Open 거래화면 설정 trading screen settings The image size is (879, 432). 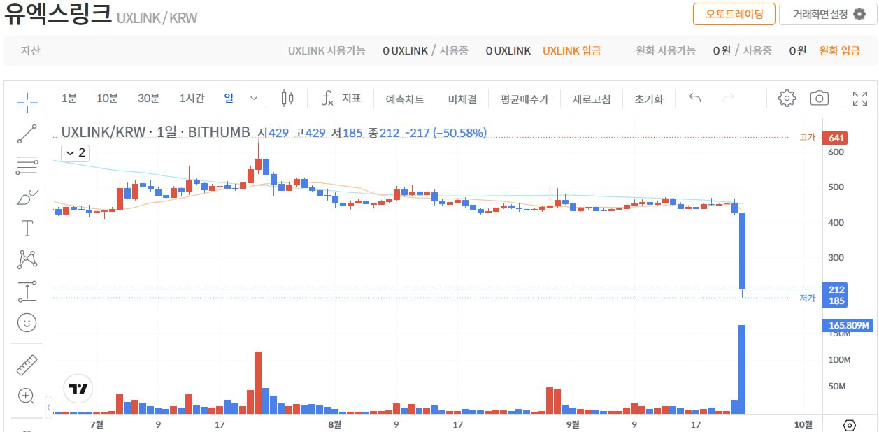point(829,14)
